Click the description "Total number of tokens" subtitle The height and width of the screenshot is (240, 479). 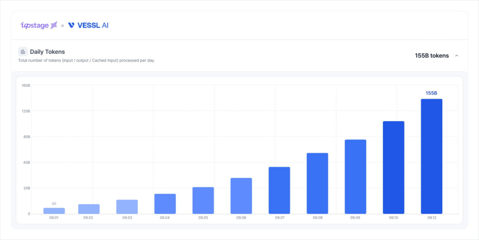point(87,61)
